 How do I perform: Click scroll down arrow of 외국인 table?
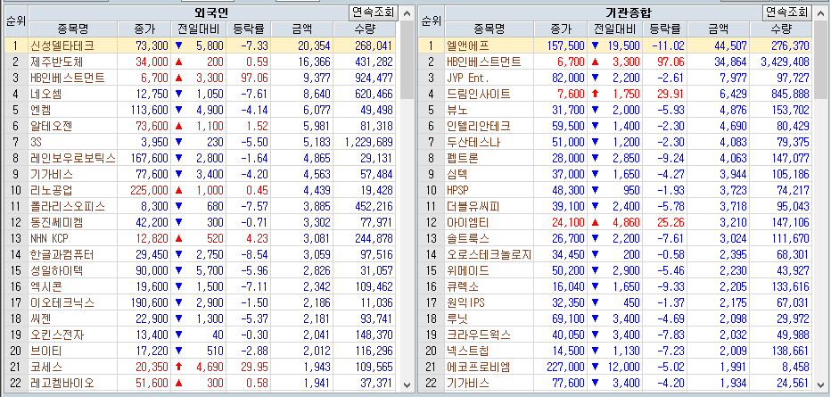click(407, 385)
